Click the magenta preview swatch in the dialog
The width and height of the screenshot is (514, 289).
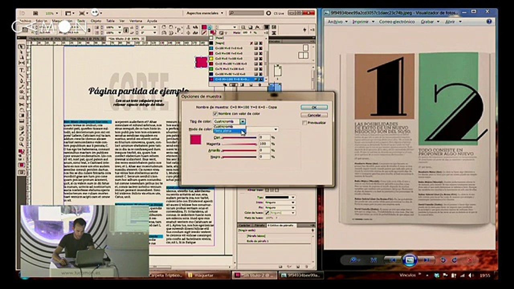pos(196,139)
